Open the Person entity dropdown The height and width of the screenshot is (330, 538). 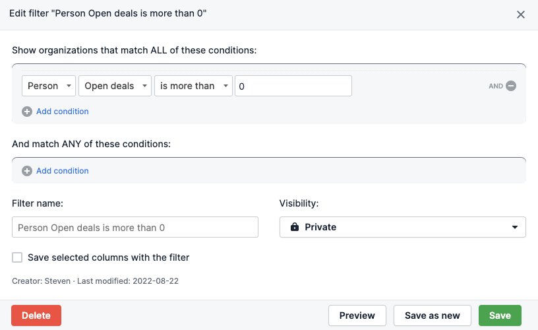(49, 86)
